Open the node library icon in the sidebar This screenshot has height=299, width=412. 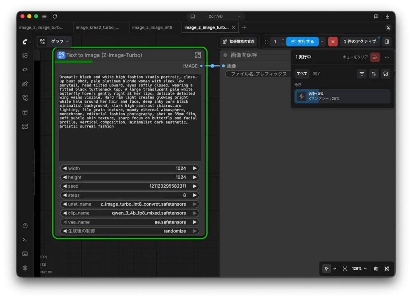point(25,84)
